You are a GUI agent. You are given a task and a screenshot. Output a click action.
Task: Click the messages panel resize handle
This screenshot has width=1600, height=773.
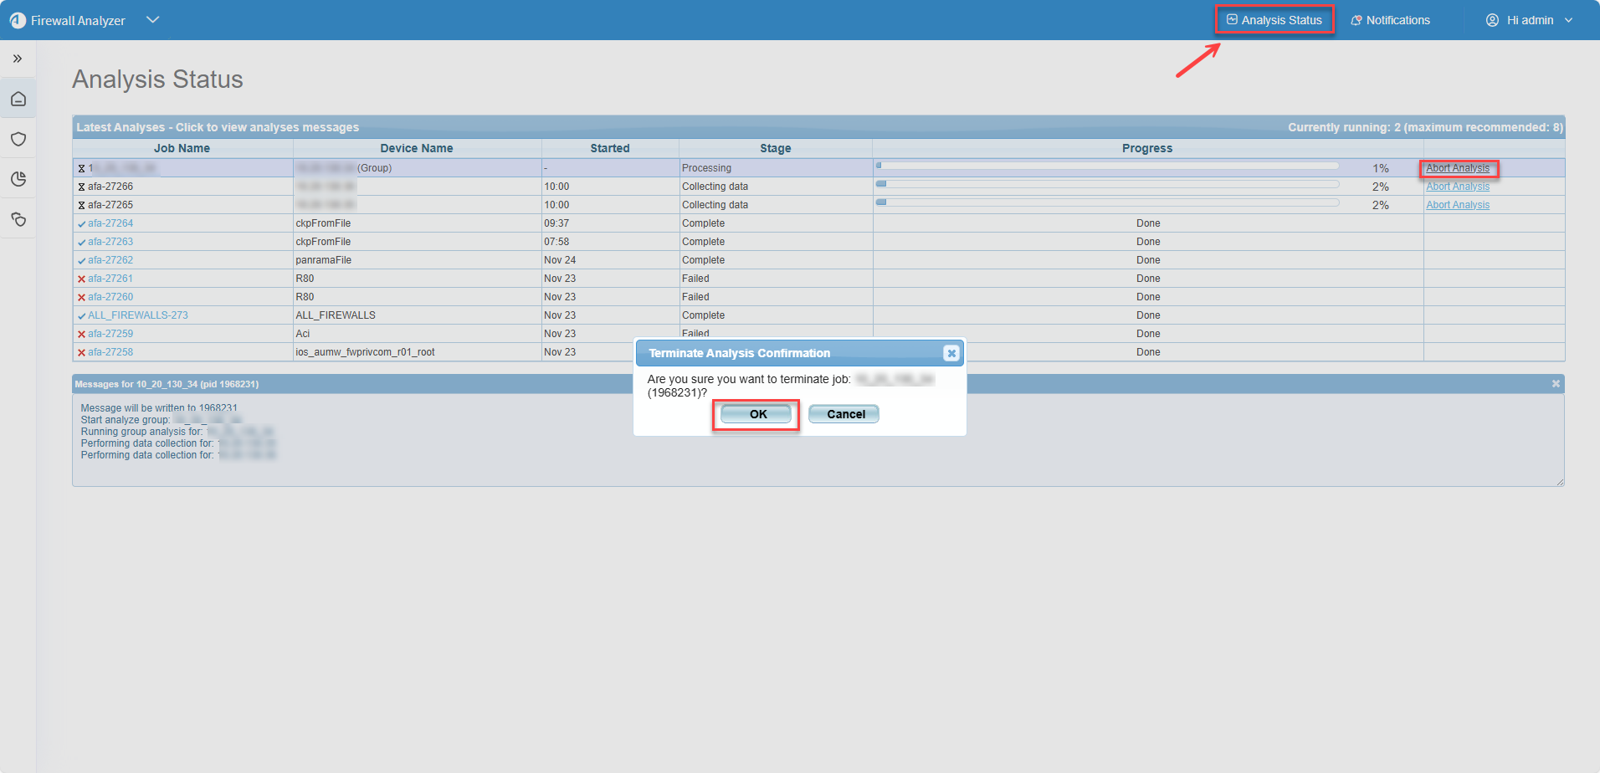(x=1560, y=482)
